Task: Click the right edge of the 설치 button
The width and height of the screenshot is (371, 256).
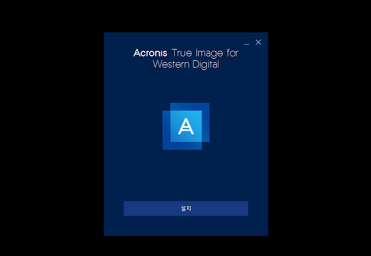Action: point(244,208)
